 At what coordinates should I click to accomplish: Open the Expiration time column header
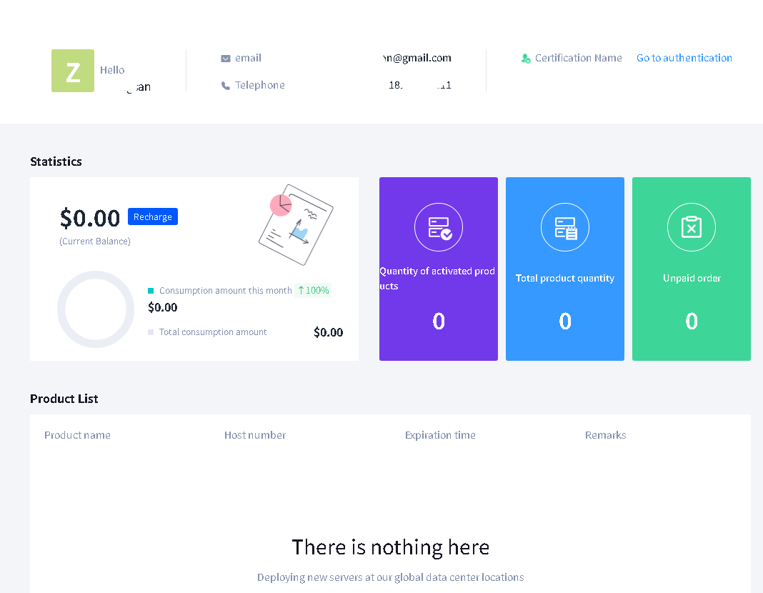click(x=440, y=435)
